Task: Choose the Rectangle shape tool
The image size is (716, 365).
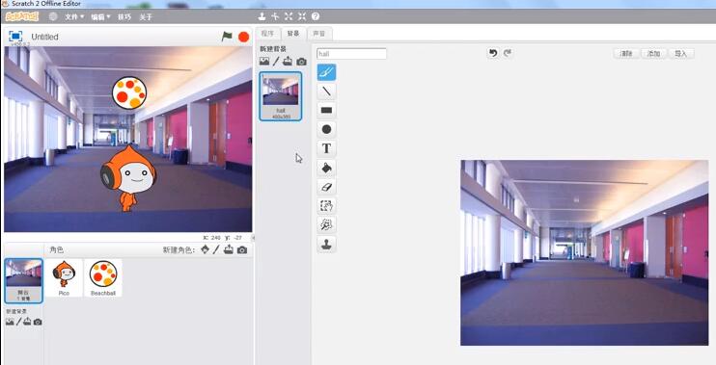Action: pos(326,111)
